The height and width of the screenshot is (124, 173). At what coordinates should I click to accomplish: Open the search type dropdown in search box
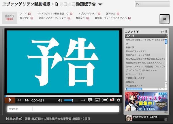pyautogui.click(x=138, y=5)
